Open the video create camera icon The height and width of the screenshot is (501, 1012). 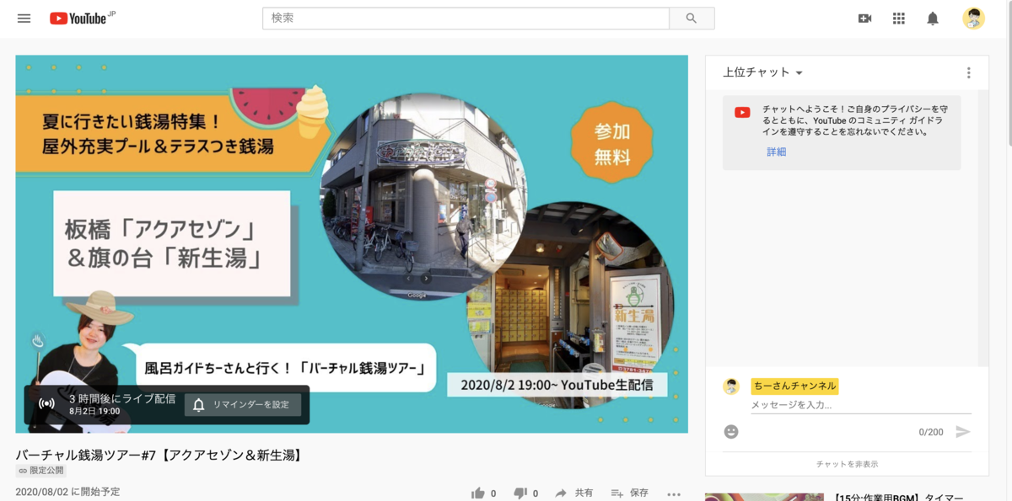[864, 18]
